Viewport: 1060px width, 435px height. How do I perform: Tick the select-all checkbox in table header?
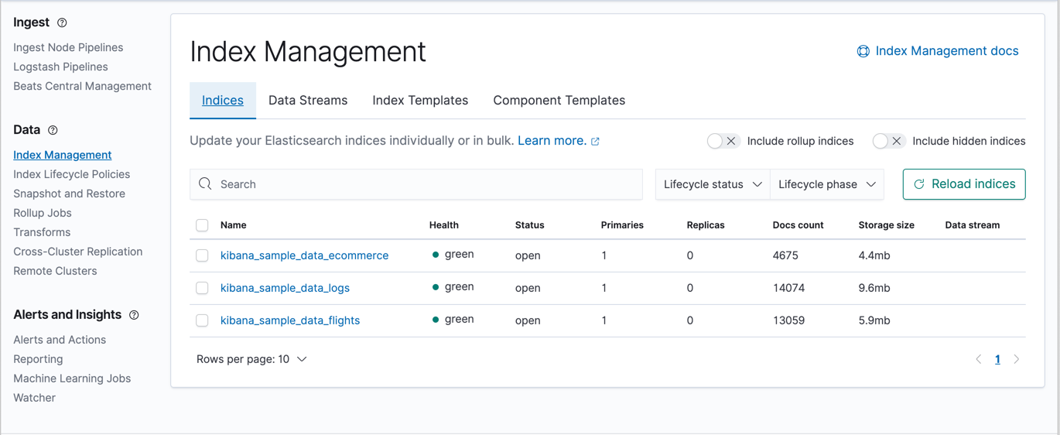202,225
